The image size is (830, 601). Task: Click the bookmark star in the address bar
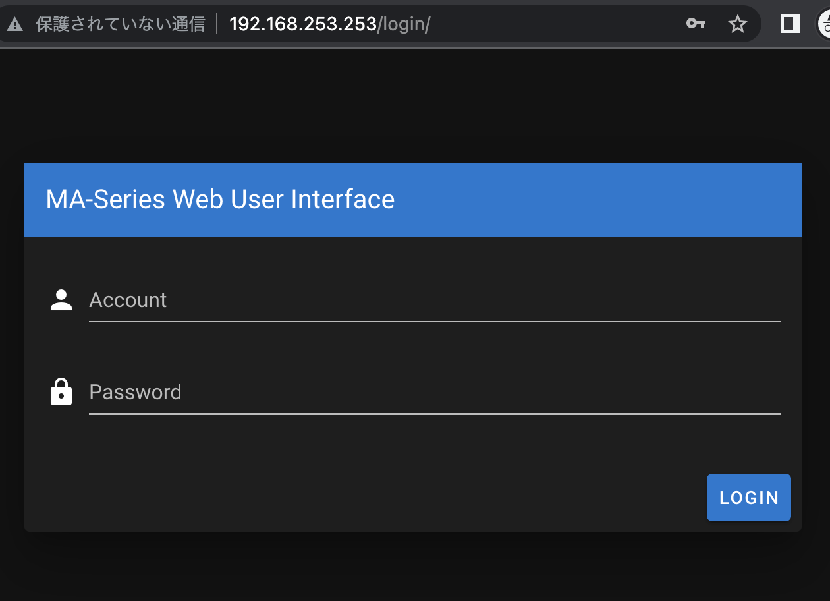[738, 23]
